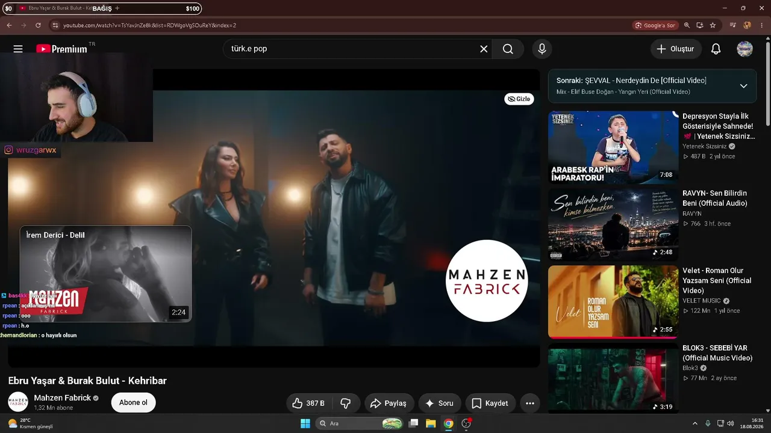Screen dimensions: 771x433
Task: Open the Oluştur create menu
Action: (676, 49)
